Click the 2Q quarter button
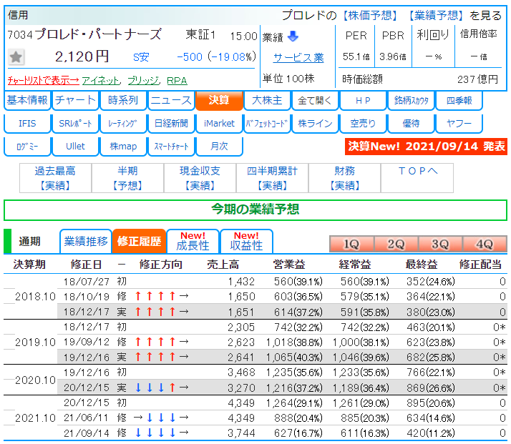Viewport: 511px width, 444px height. pyautogui.click(x=396, y=244)
